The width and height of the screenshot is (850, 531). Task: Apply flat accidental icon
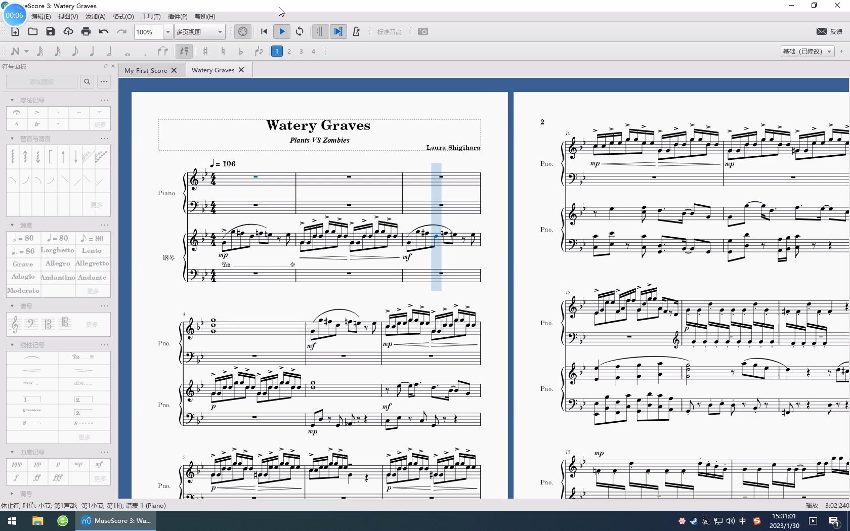click(x=241, y=51)
